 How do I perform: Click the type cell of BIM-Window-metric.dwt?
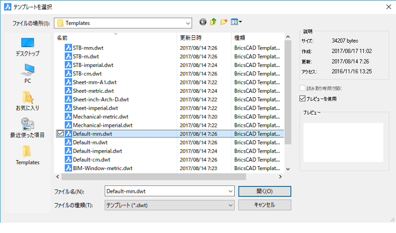(257, 168)
